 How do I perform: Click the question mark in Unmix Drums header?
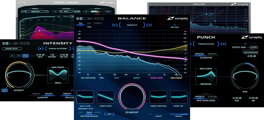tap(22, 2)
